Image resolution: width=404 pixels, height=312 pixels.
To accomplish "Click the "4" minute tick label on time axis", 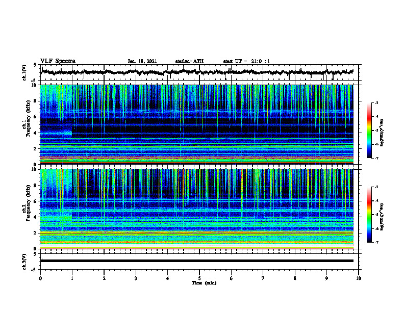I will tap(168, 278).
